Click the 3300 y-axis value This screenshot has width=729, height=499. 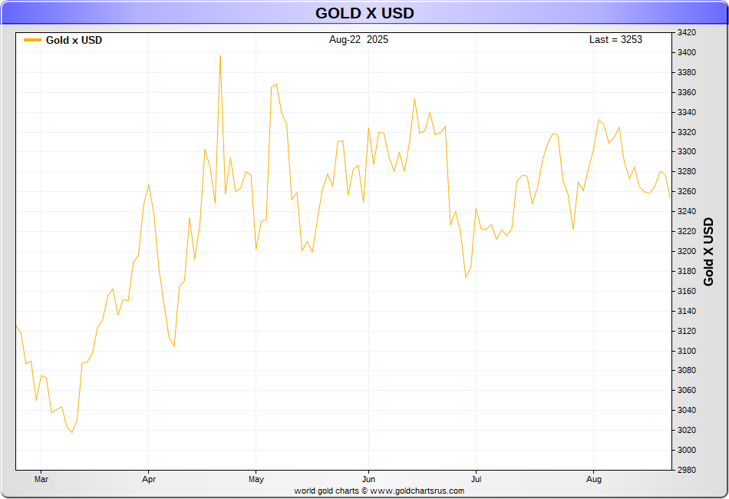(686, 151)
